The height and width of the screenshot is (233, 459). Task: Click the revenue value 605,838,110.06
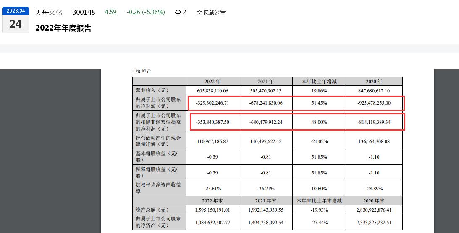click(x=212, y=90)
